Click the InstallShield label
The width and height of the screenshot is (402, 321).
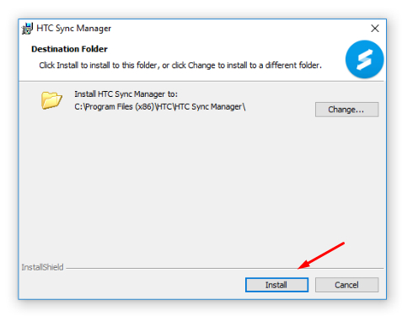[42, 267]
